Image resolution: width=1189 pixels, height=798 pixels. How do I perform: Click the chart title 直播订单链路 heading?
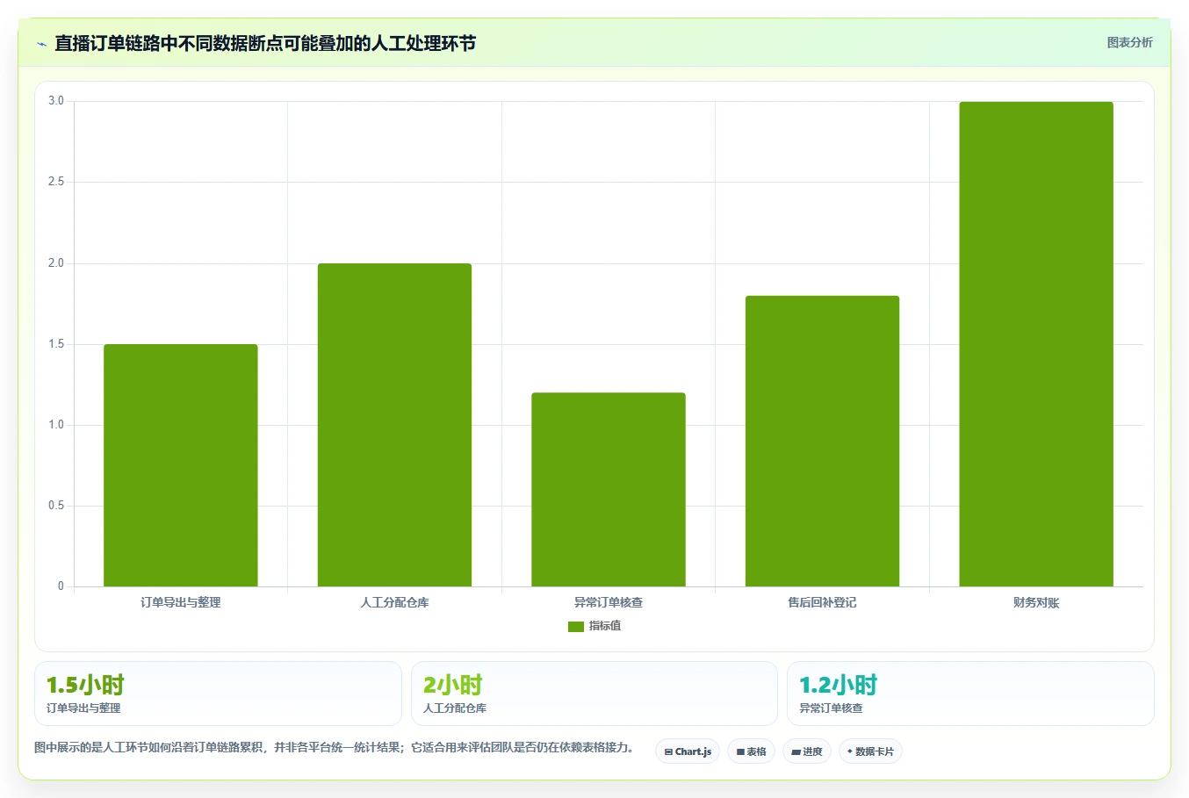pyautogui.click(x=265, y=43)
